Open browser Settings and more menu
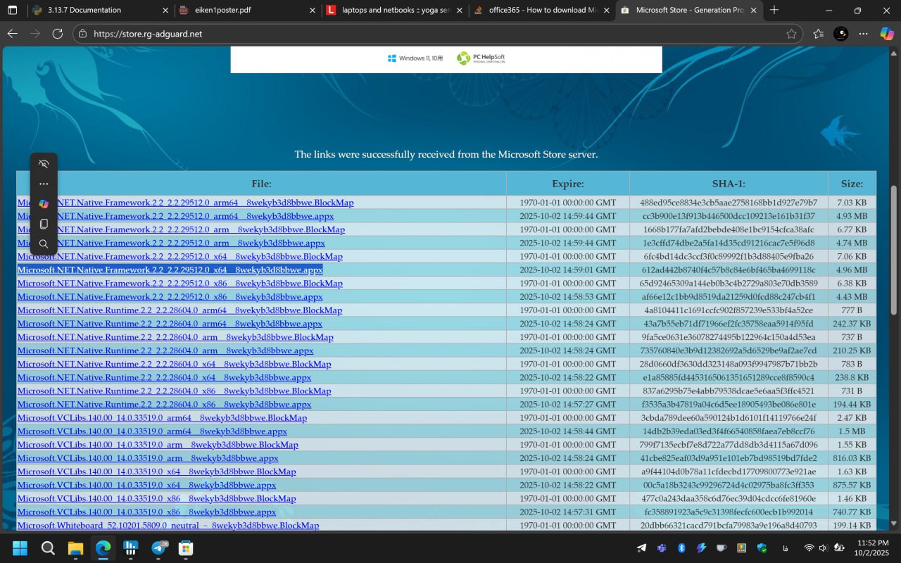901x563 pixels. (x=864, y=34)
